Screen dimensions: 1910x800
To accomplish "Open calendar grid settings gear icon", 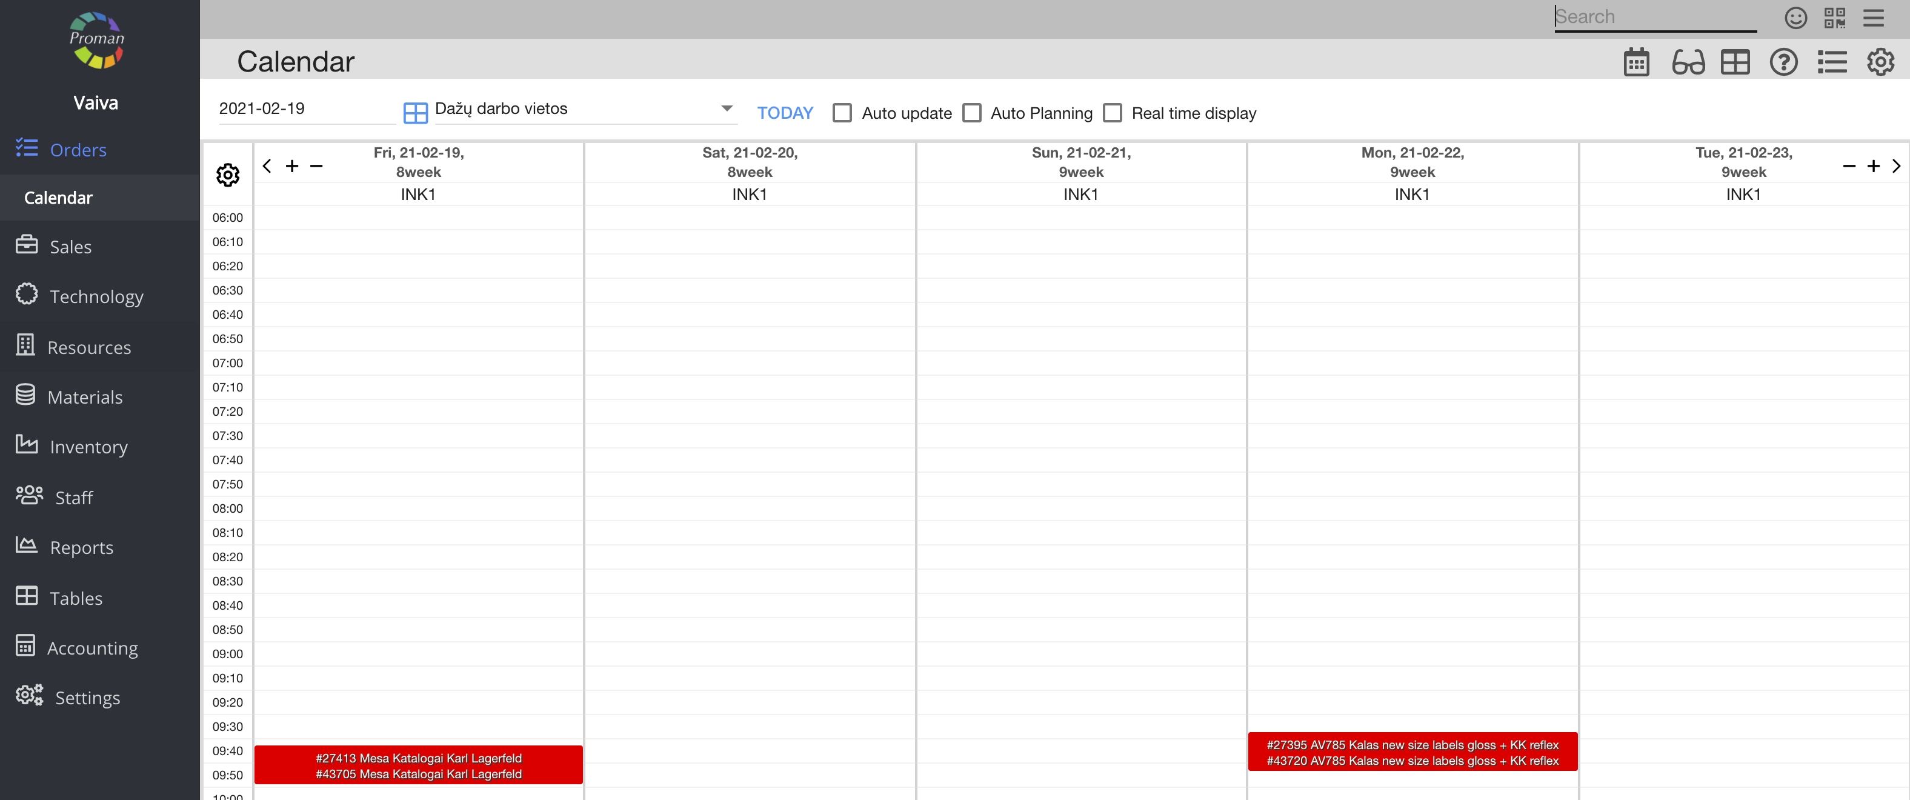I will pyautogui.click(x=228, y=175).
